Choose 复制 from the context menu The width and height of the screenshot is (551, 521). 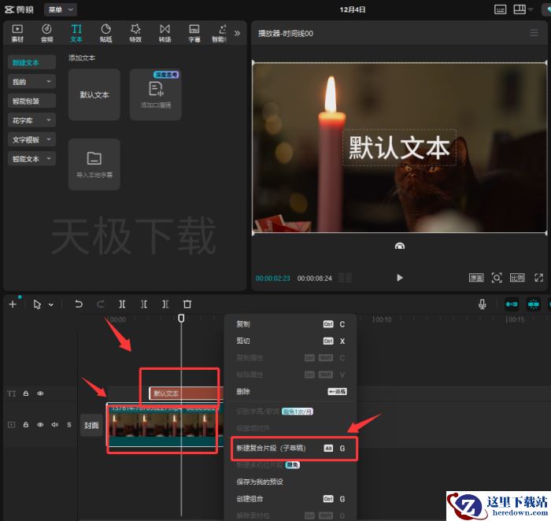290,324
